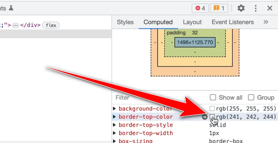Close the DevTools panel

(x=270, y=8)
